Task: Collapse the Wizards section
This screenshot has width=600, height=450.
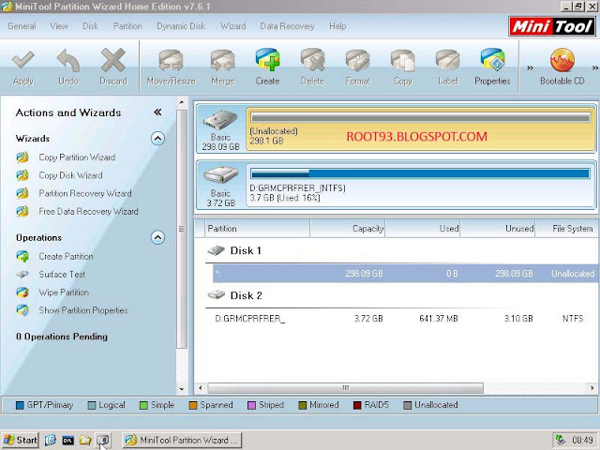Action: pyautogui.click(x=157, y=138)
